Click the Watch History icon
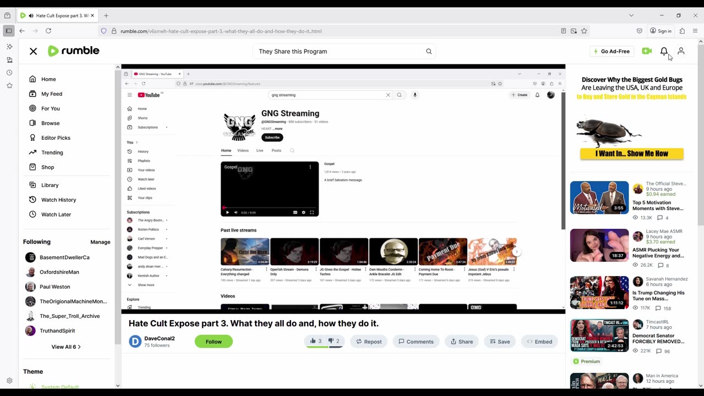This screenshot has width=704, height=396. pos(32,200)
